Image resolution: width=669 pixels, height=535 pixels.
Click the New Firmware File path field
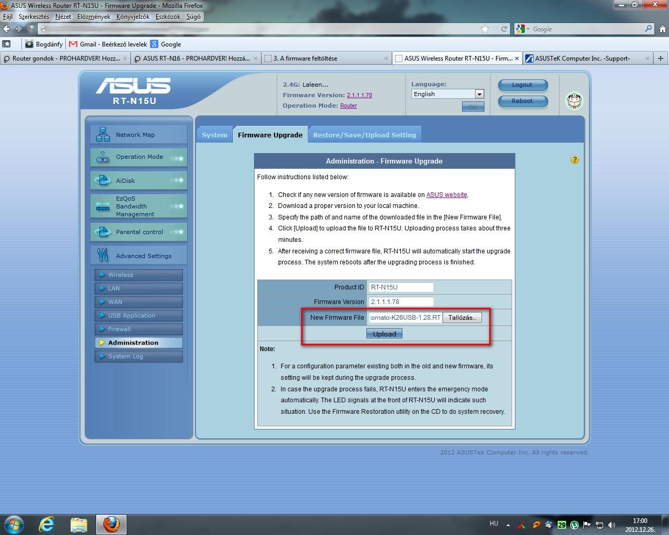tap(405, 317)
